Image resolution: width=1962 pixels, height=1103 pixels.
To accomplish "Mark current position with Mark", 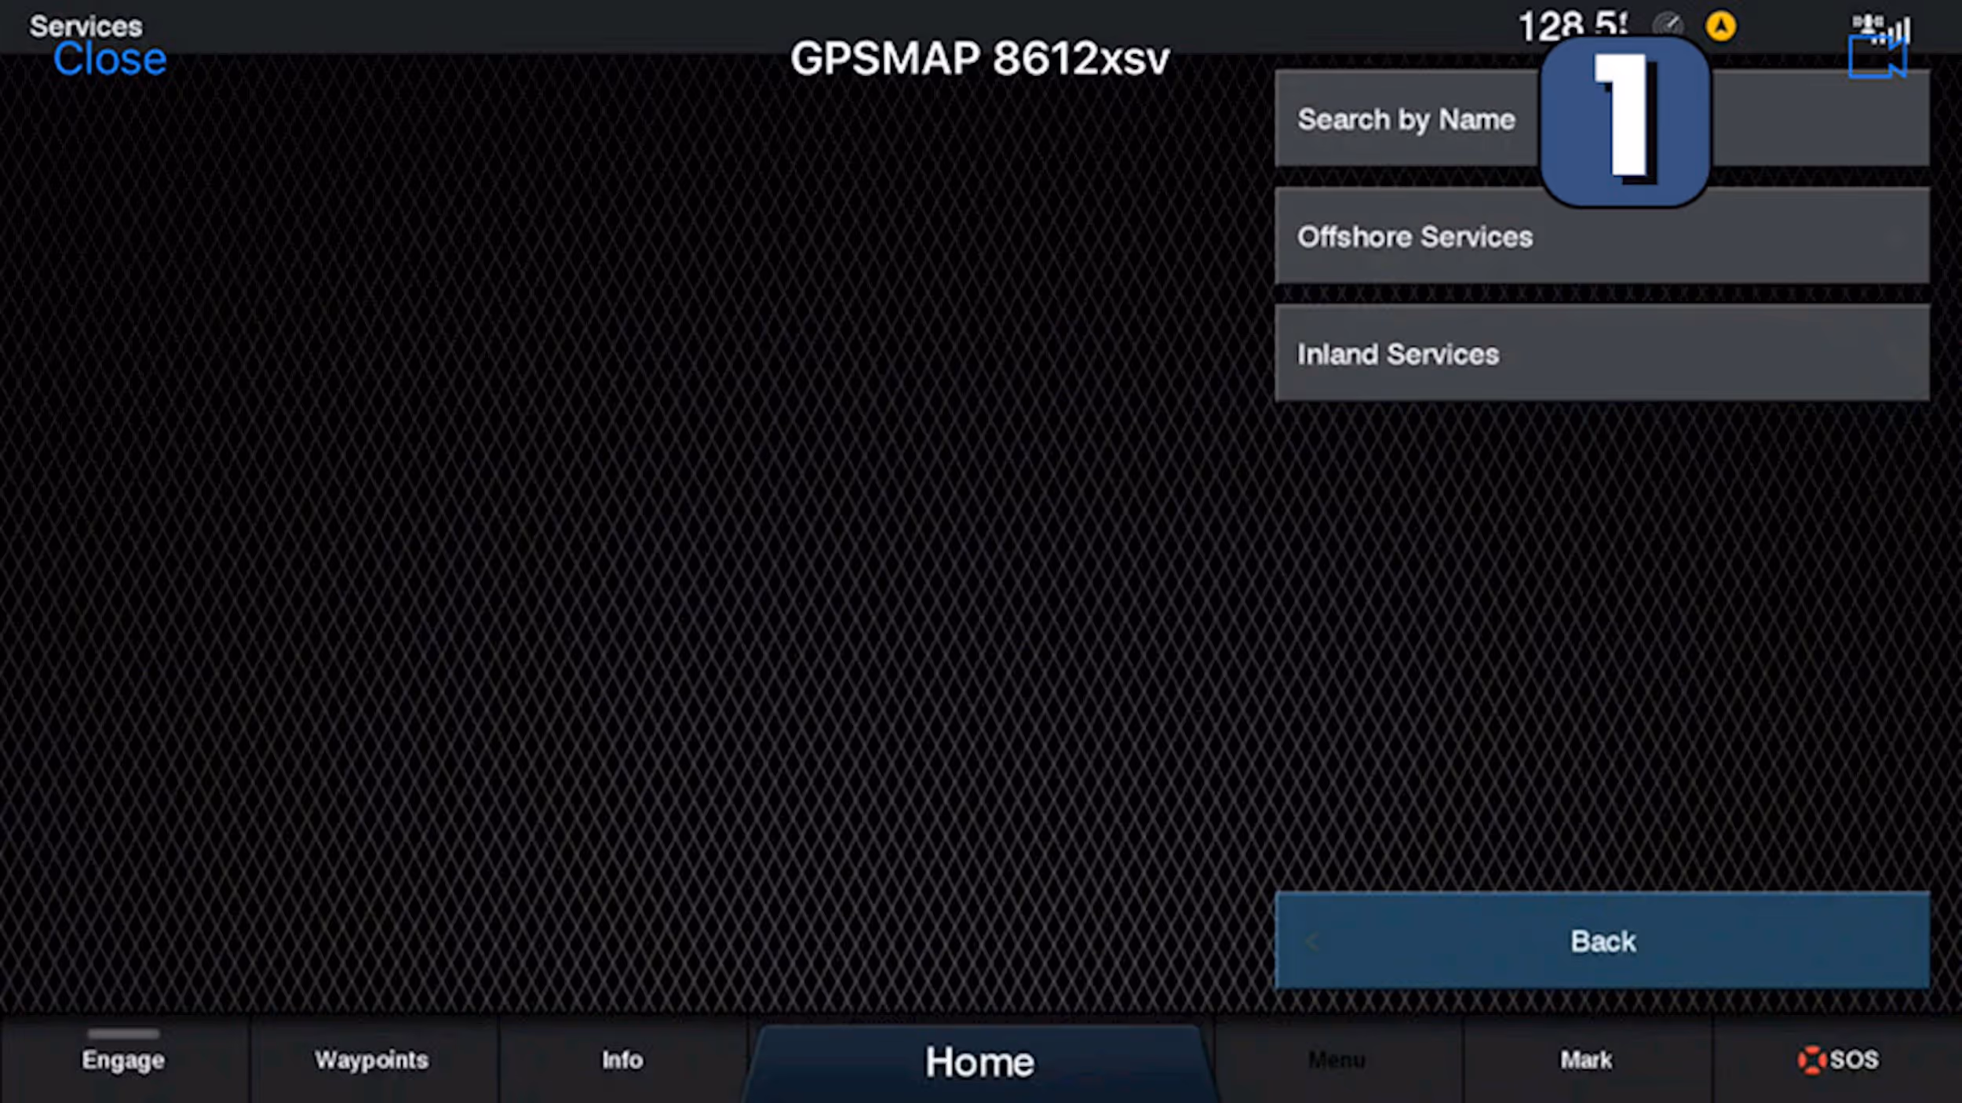I will (1586, 1060).
